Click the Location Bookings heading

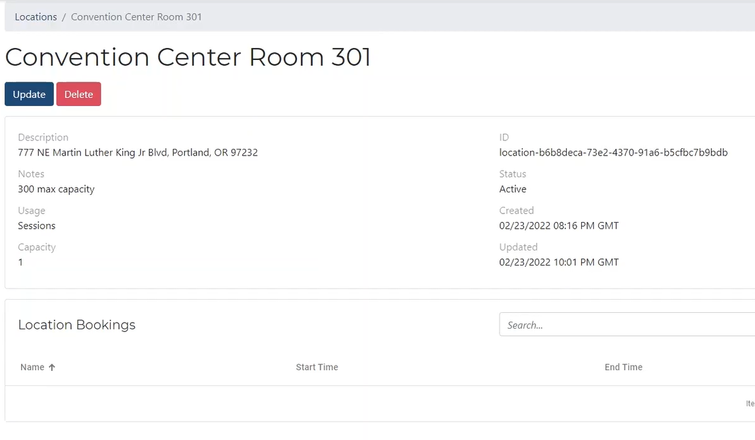[76, 325]
